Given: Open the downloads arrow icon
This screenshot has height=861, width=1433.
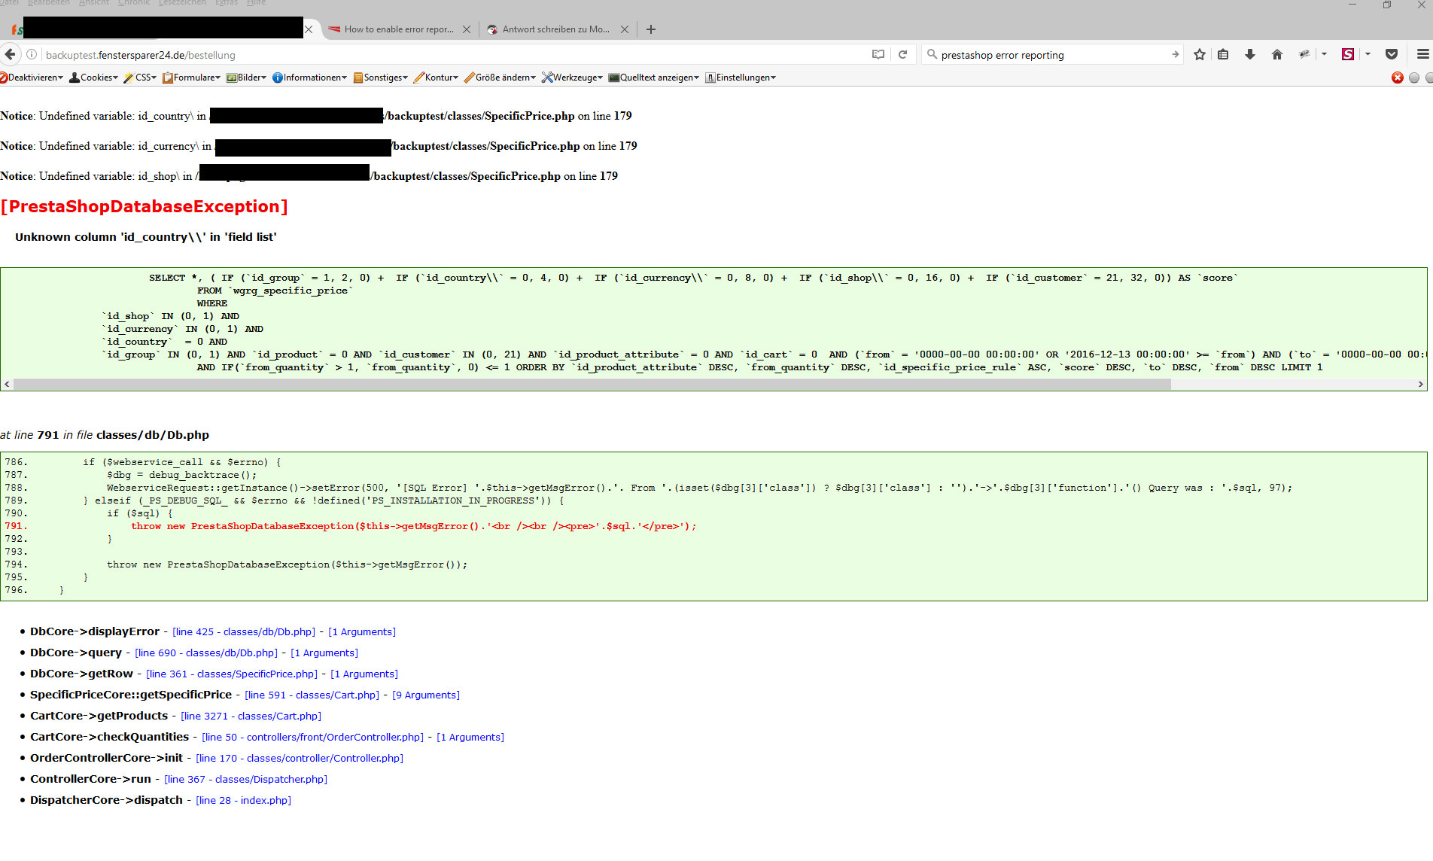Looking at the screenshot, I should pos(1250,54).
